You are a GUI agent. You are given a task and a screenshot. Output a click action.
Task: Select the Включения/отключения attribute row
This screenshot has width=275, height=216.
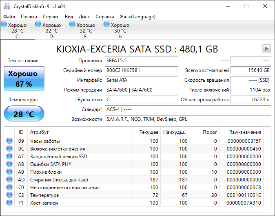pos(134,148)
